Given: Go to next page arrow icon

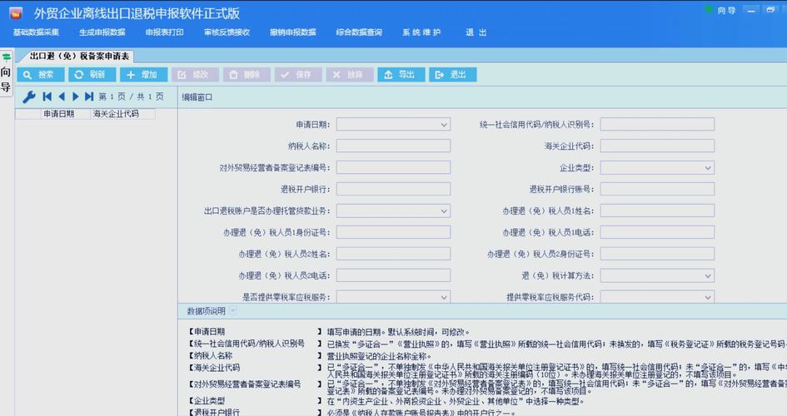Looking at the screenshot, I should pyautogui.click(x=75, y=97).
